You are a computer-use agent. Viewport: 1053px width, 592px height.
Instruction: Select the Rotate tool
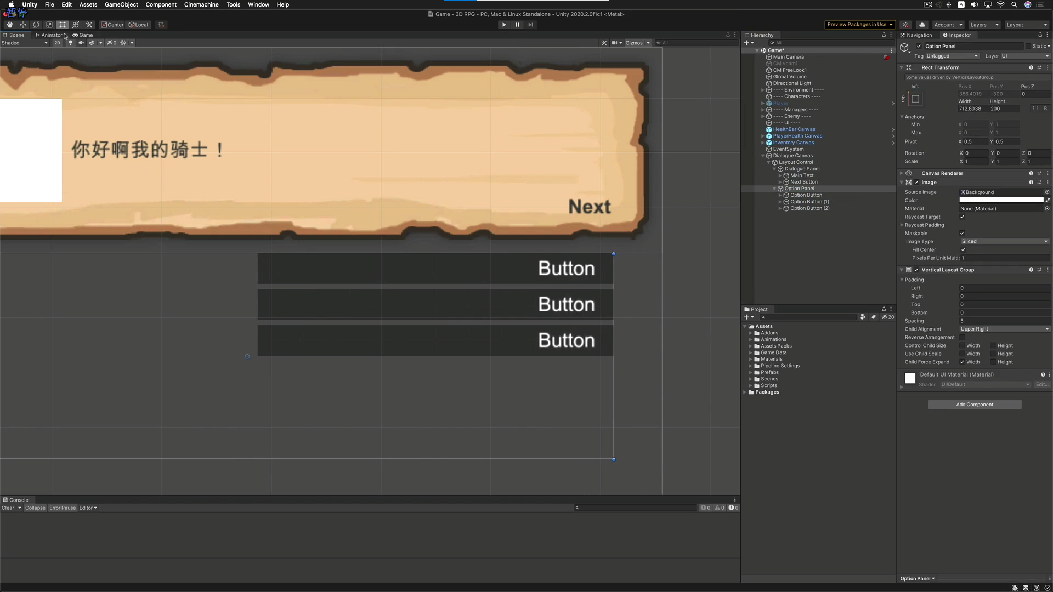pos(36,25)
